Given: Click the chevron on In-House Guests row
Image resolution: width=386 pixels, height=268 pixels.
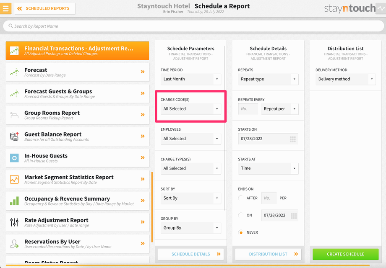Looking at the screenshot, I should point(143,157).
